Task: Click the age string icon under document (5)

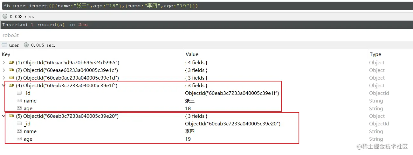Action: pos(19,139)
